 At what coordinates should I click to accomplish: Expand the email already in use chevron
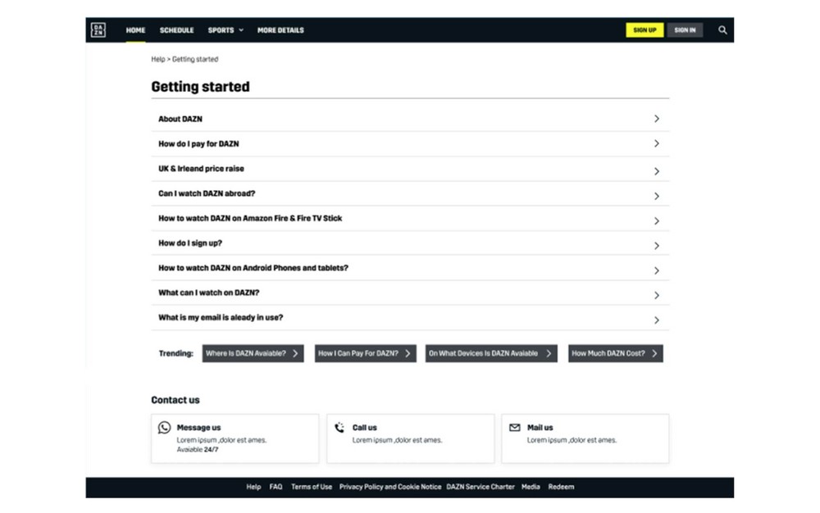(656, 320)
